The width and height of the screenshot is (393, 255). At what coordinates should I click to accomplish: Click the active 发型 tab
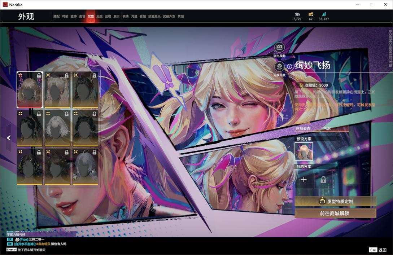pos(91,16)
